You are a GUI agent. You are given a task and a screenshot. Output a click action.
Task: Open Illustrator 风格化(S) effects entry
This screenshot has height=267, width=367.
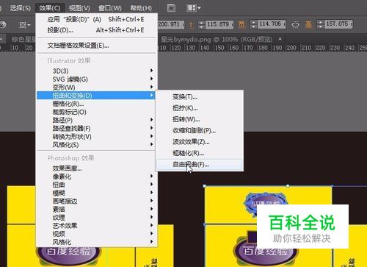[96, 145]
